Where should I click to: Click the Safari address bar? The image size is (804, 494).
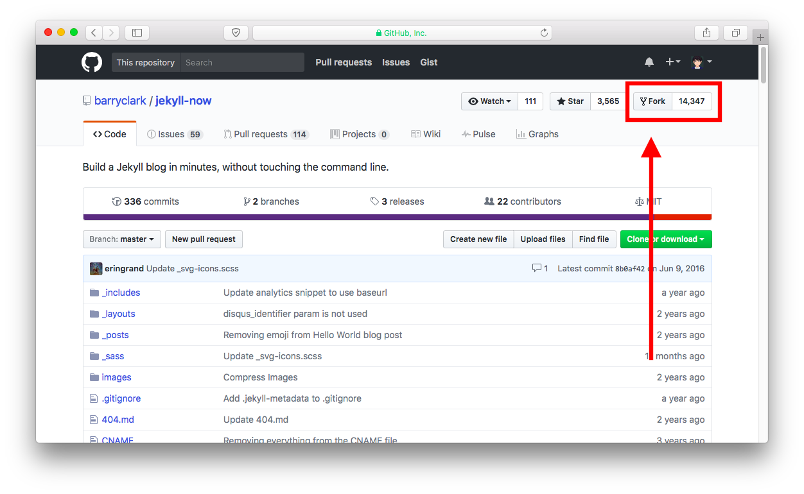pyautogui.click(x=402, y=33)
